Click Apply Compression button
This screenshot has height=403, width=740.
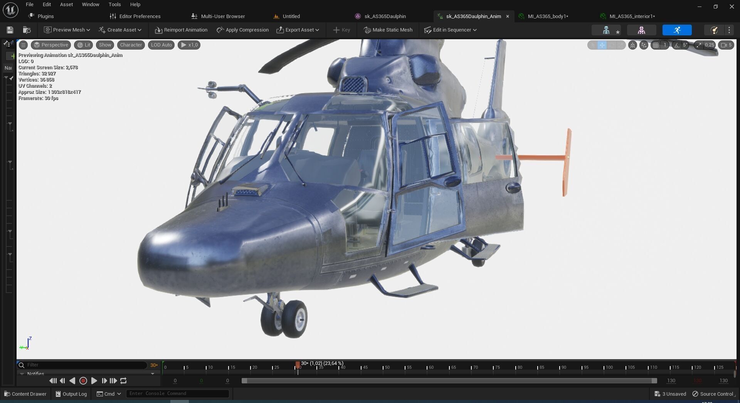click(x=242, y=30)
